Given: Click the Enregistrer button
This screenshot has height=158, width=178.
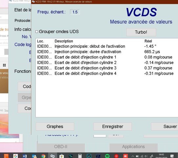Looking at the screenshot, I should coord(113,126).
